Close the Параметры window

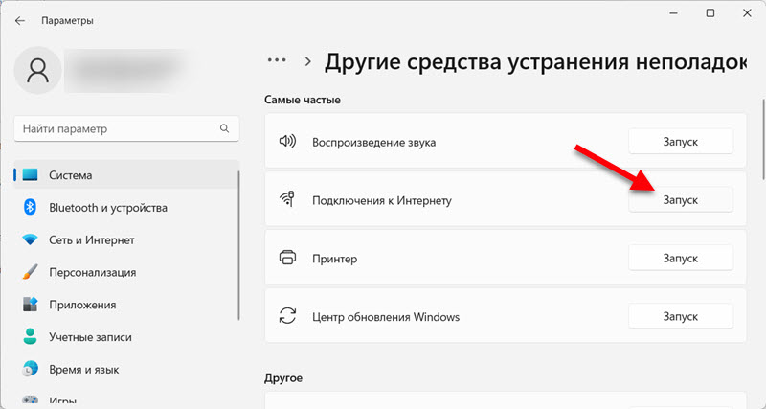click(747, 13)
